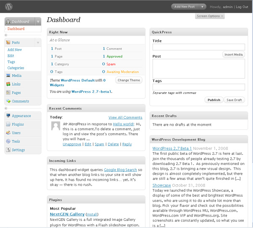This screenshot has width=253, height=228.
Task: Click the Settings icon in sidebar
Action: (x=8, y=150)
